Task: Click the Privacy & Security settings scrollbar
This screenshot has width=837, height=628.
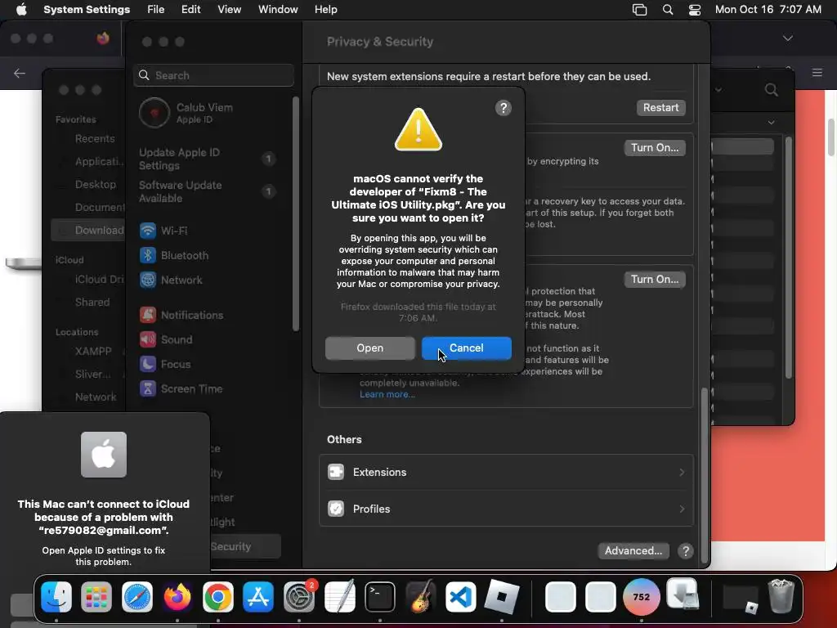Action: point(705,474)
